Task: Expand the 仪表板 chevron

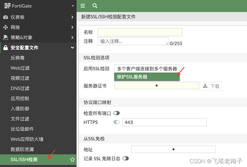Action: (x=72, y=17)
